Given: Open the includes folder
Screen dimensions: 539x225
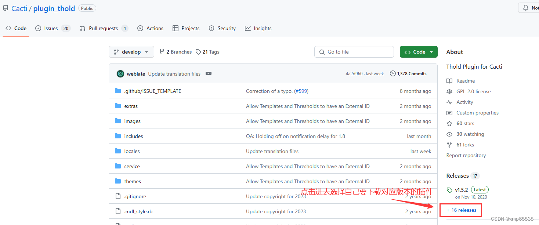Looking at the screenshot, I should pos(134,136).
